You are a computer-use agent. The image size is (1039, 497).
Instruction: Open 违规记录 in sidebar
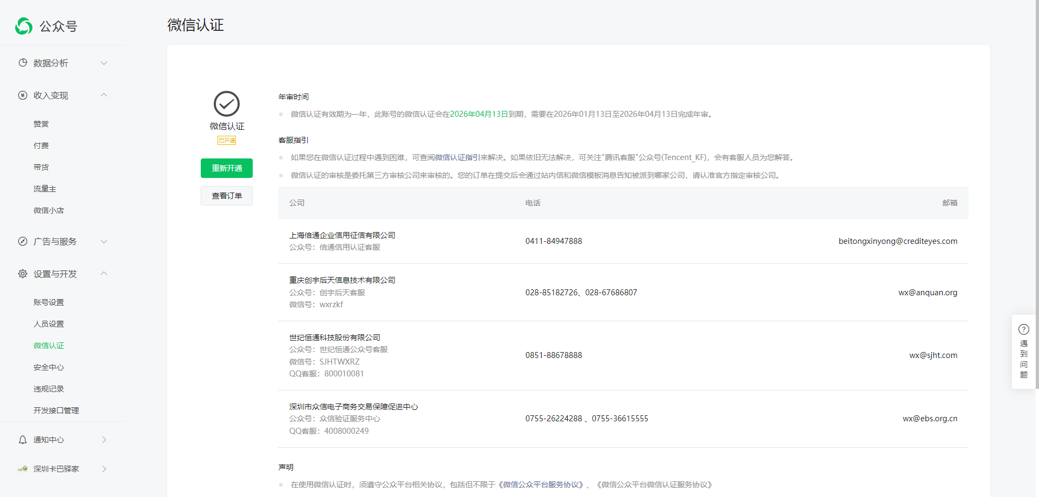[49, 389]
